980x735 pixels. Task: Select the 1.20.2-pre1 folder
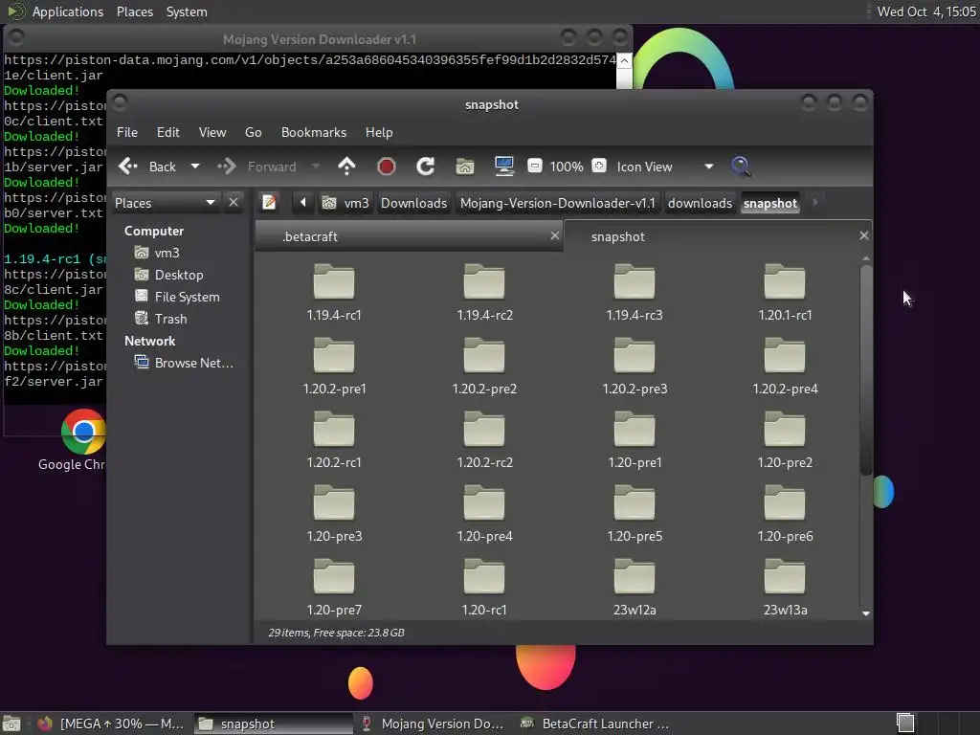coord(334,367)
